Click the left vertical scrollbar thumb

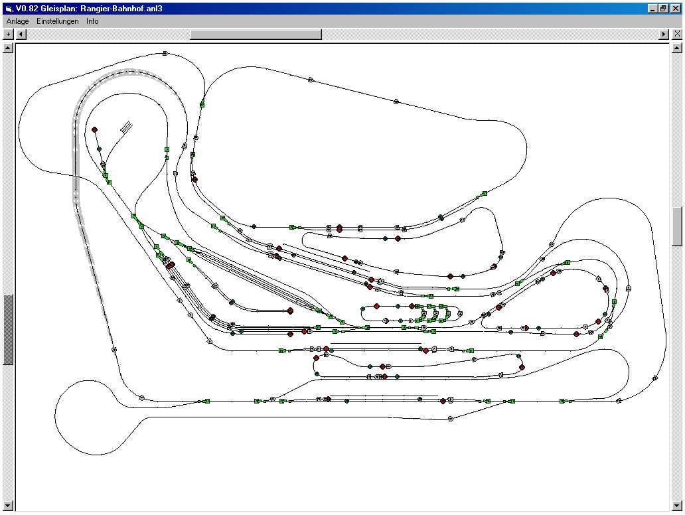(x=8, y=330)
